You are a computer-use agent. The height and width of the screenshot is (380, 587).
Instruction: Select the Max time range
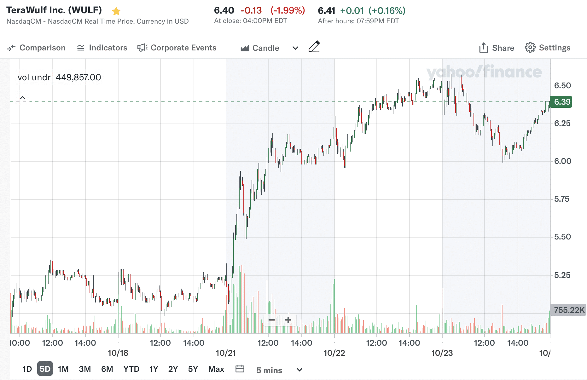coord(216,369)
